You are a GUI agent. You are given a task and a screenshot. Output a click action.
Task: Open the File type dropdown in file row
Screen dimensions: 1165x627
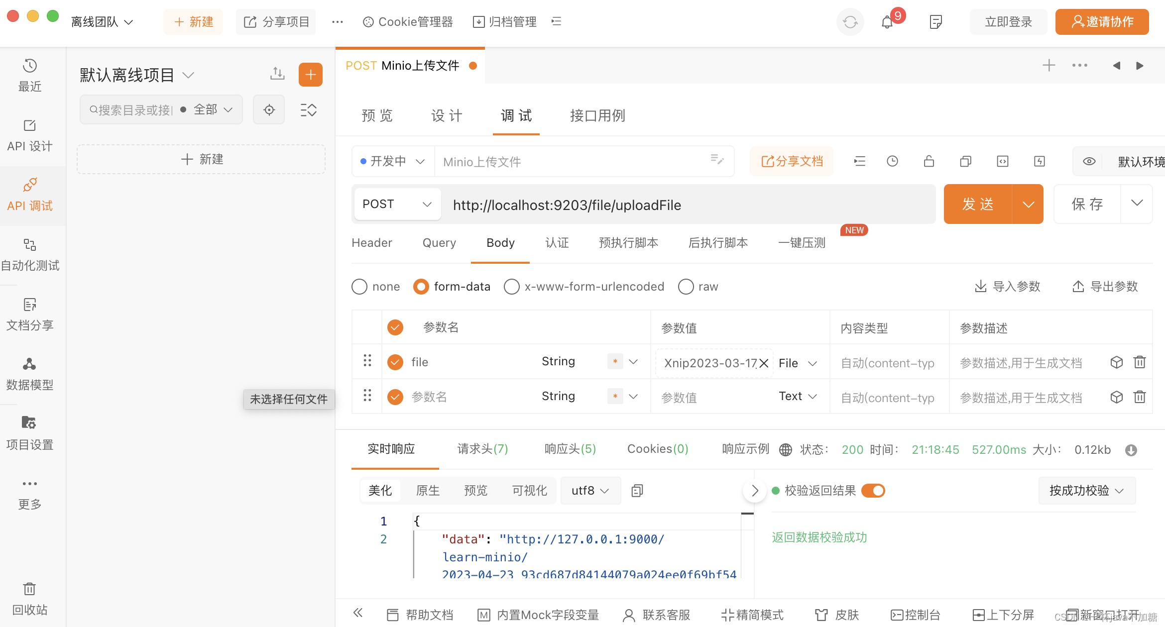(798, 363)
